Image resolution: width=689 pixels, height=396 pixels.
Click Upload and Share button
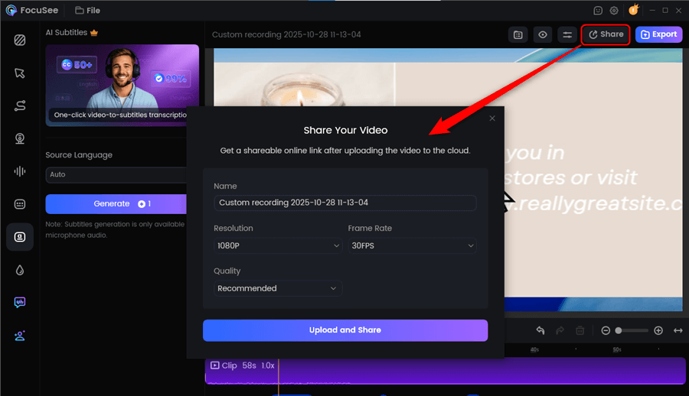pos(345,330)
